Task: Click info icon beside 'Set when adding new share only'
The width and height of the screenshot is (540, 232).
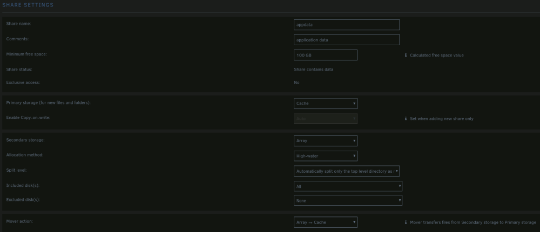Action: tap(406, 119)
